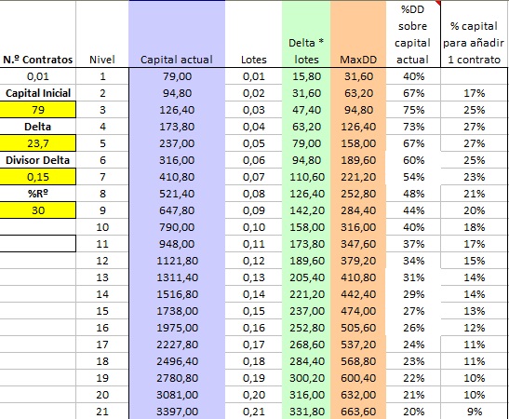The image size is (509, 419).
Task: Select MaxDD cell 189,60
Action: point(358,160)
